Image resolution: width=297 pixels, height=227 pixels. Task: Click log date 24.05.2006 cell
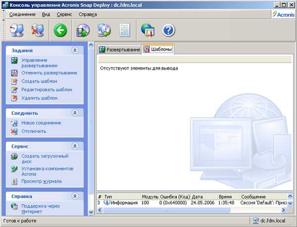pyautogui.click(x=202, y=203)
